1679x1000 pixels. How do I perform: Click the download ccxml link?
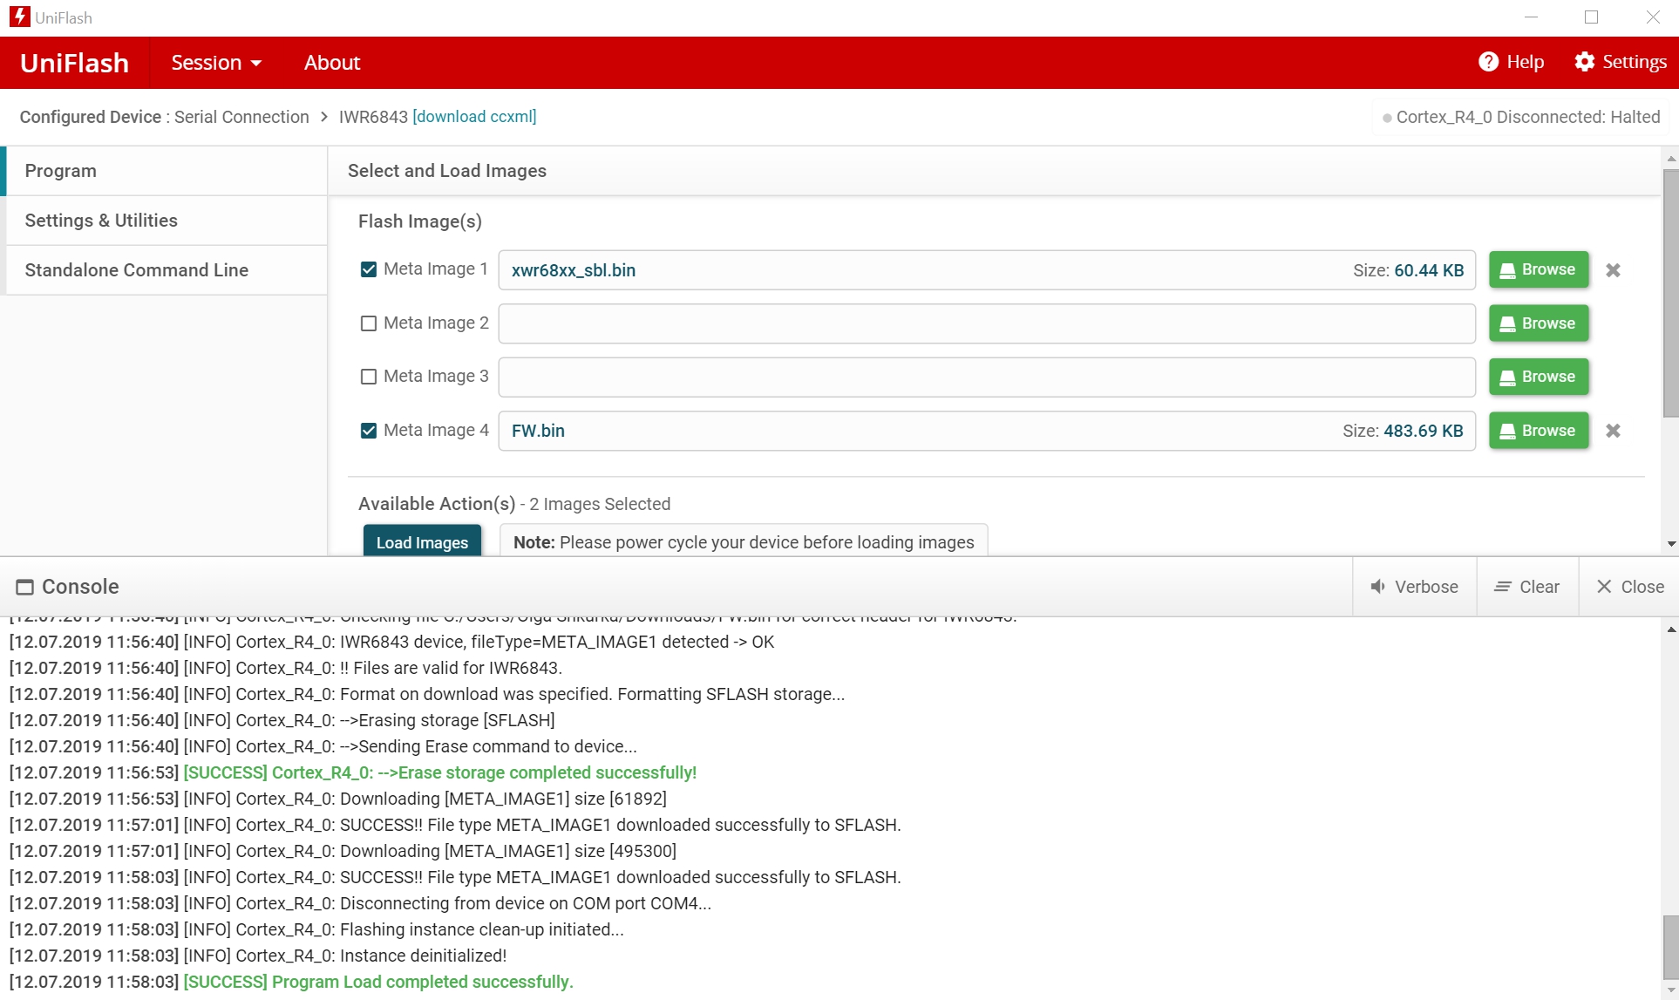tap(473, 117)
